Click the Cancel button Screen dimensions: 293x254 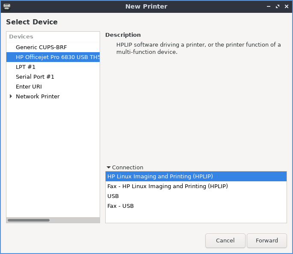point(225,240)
